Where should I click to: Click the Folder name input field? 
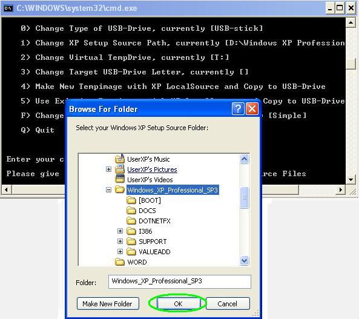pos(179,281)
